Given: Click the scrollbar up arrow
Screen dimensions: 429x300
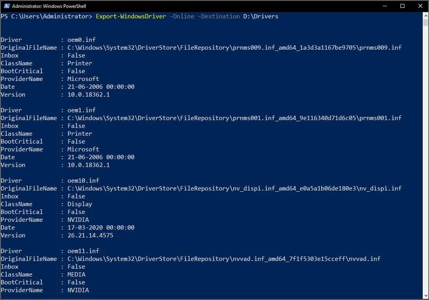Looking at the screenshot, I should click(x=426, y=16).
